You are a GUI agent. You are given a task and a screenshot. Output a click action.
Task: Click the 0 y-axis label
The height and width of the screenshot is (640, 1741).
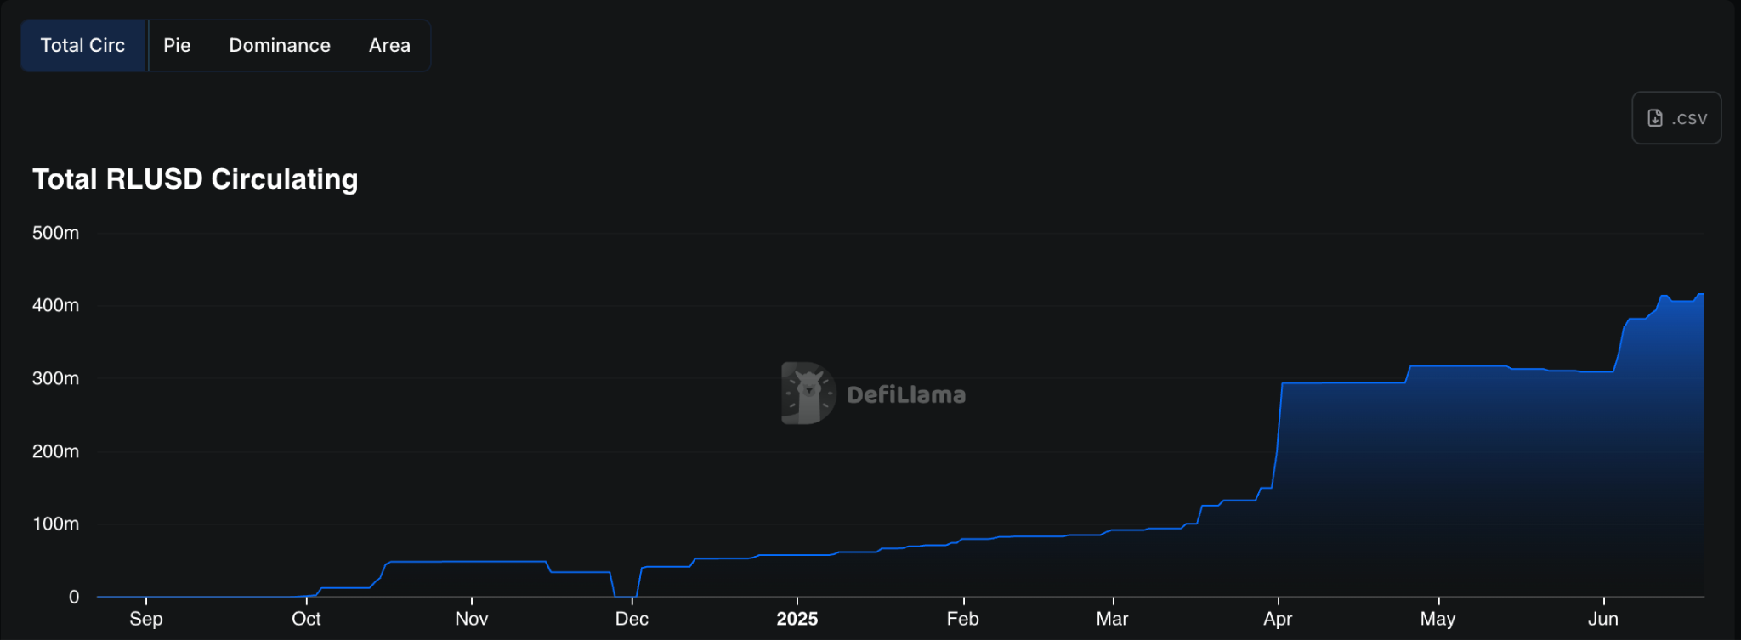(74, 597)
